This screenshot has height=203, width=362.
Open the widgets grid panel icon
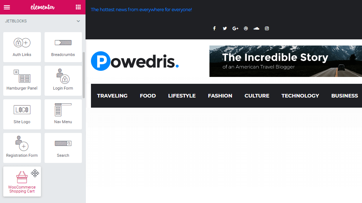pyautogui.click(x=78, y=7)
